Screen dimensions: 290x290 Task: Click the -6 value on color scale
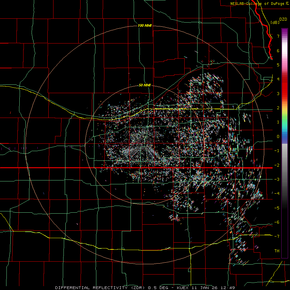277,222
